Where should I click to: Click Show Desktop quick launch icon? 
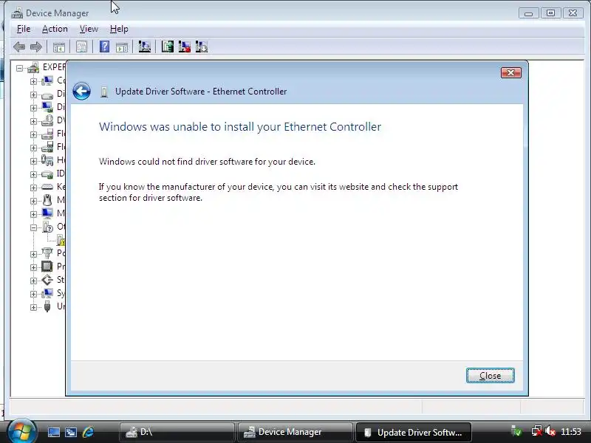coord(54,432)
